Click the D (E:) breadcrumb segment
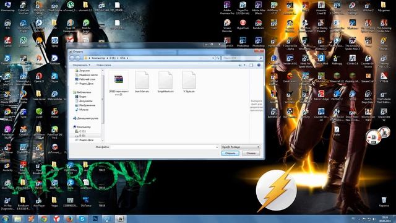The image size is (396, 223). coord(113,58)
